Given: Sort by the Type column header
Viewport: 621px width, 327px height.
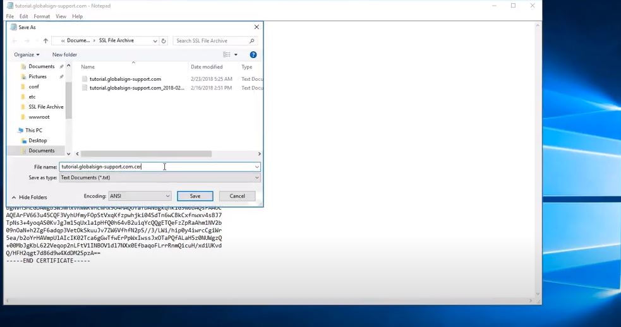Looking at the screenshot, I should click(x=247, y=67).
